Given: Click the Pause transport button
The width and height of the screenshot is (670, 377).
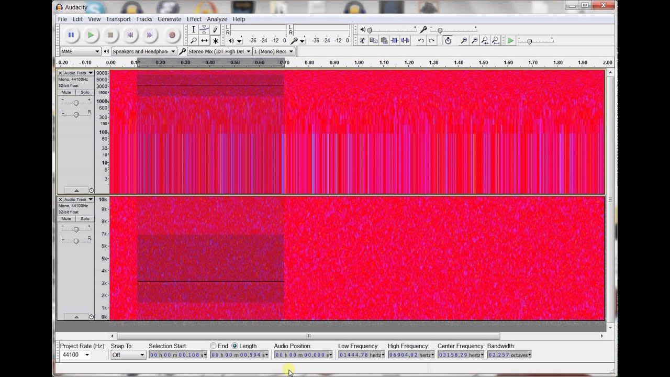Looking at the screenshot, I should coord(71,35).
